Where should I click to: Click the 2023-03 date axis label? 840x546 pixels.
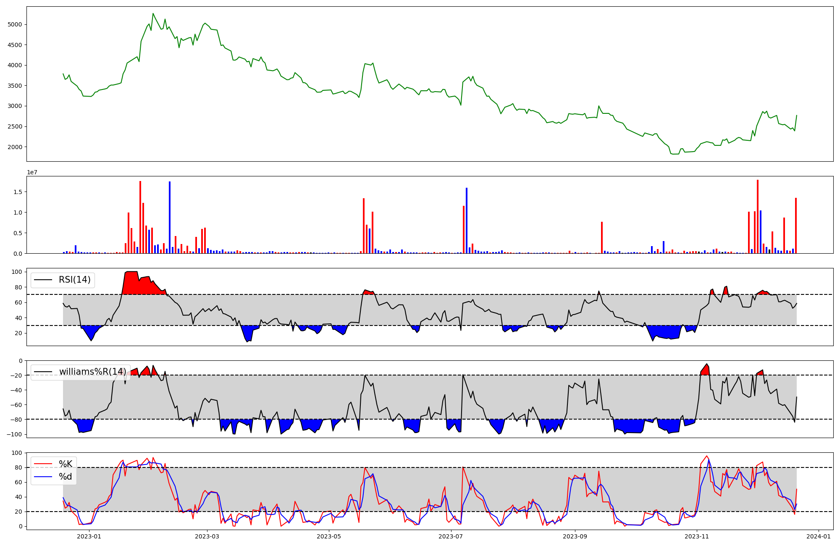(207, 536)
